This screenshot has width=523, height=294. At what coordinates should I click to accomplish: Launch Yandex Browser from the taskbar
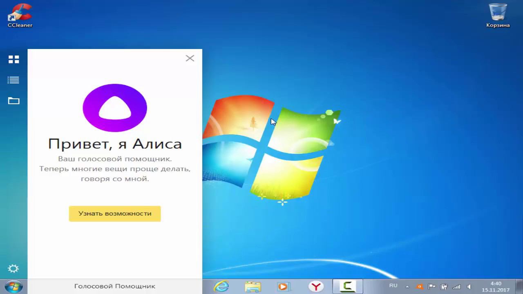(315, 287)
